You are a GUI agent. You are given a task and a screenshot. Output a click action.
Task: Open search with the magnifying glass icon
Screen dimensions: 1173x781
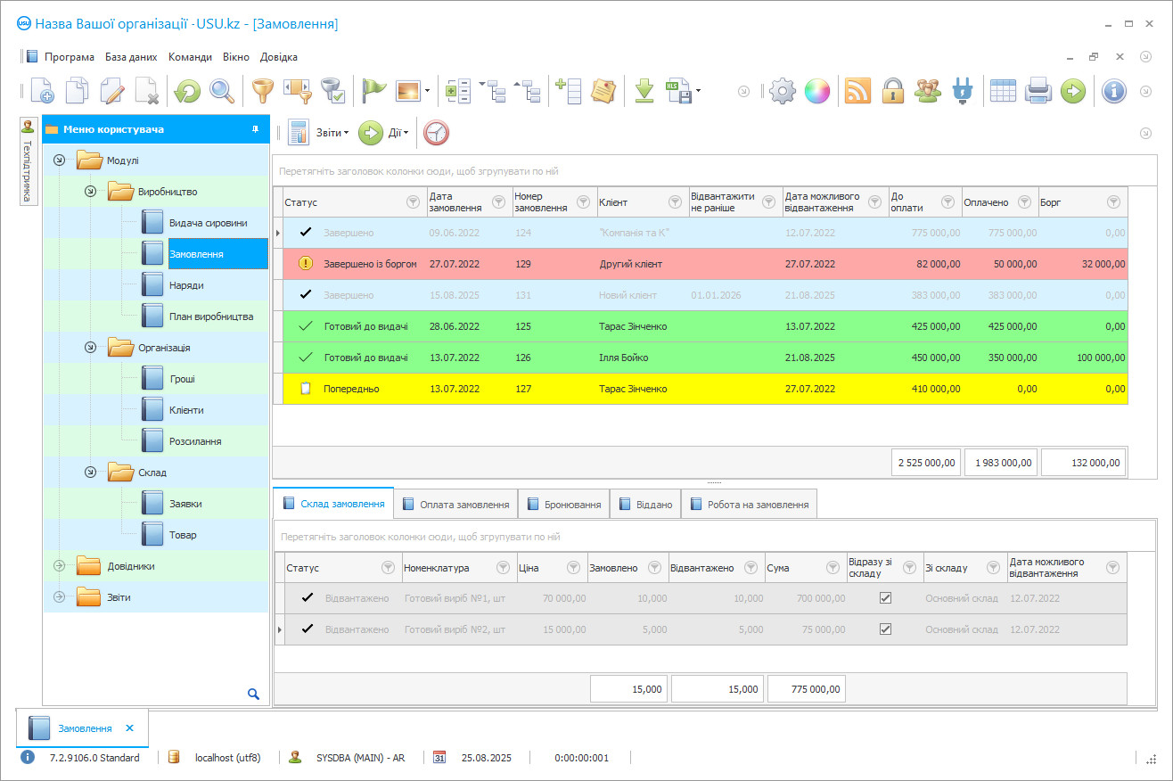[221, 90]
